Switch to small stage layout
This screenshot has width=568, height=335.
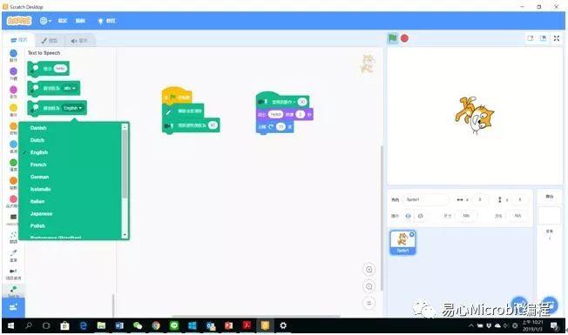531,38
